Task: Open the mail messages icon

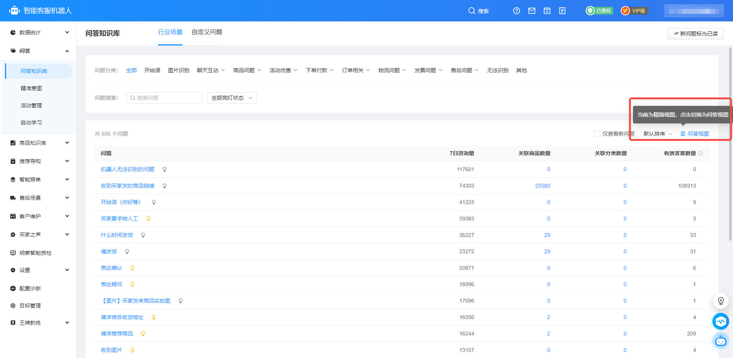Action: tap(532, 11)
